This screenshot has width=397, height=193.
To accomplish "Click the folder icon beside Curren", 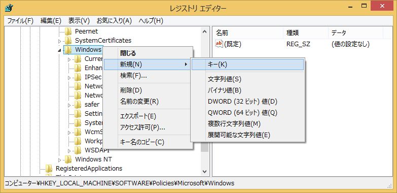I will tap(78, 59).
